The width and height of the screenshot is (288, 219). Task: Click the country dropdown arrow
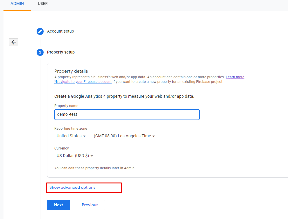coord(84,136)
